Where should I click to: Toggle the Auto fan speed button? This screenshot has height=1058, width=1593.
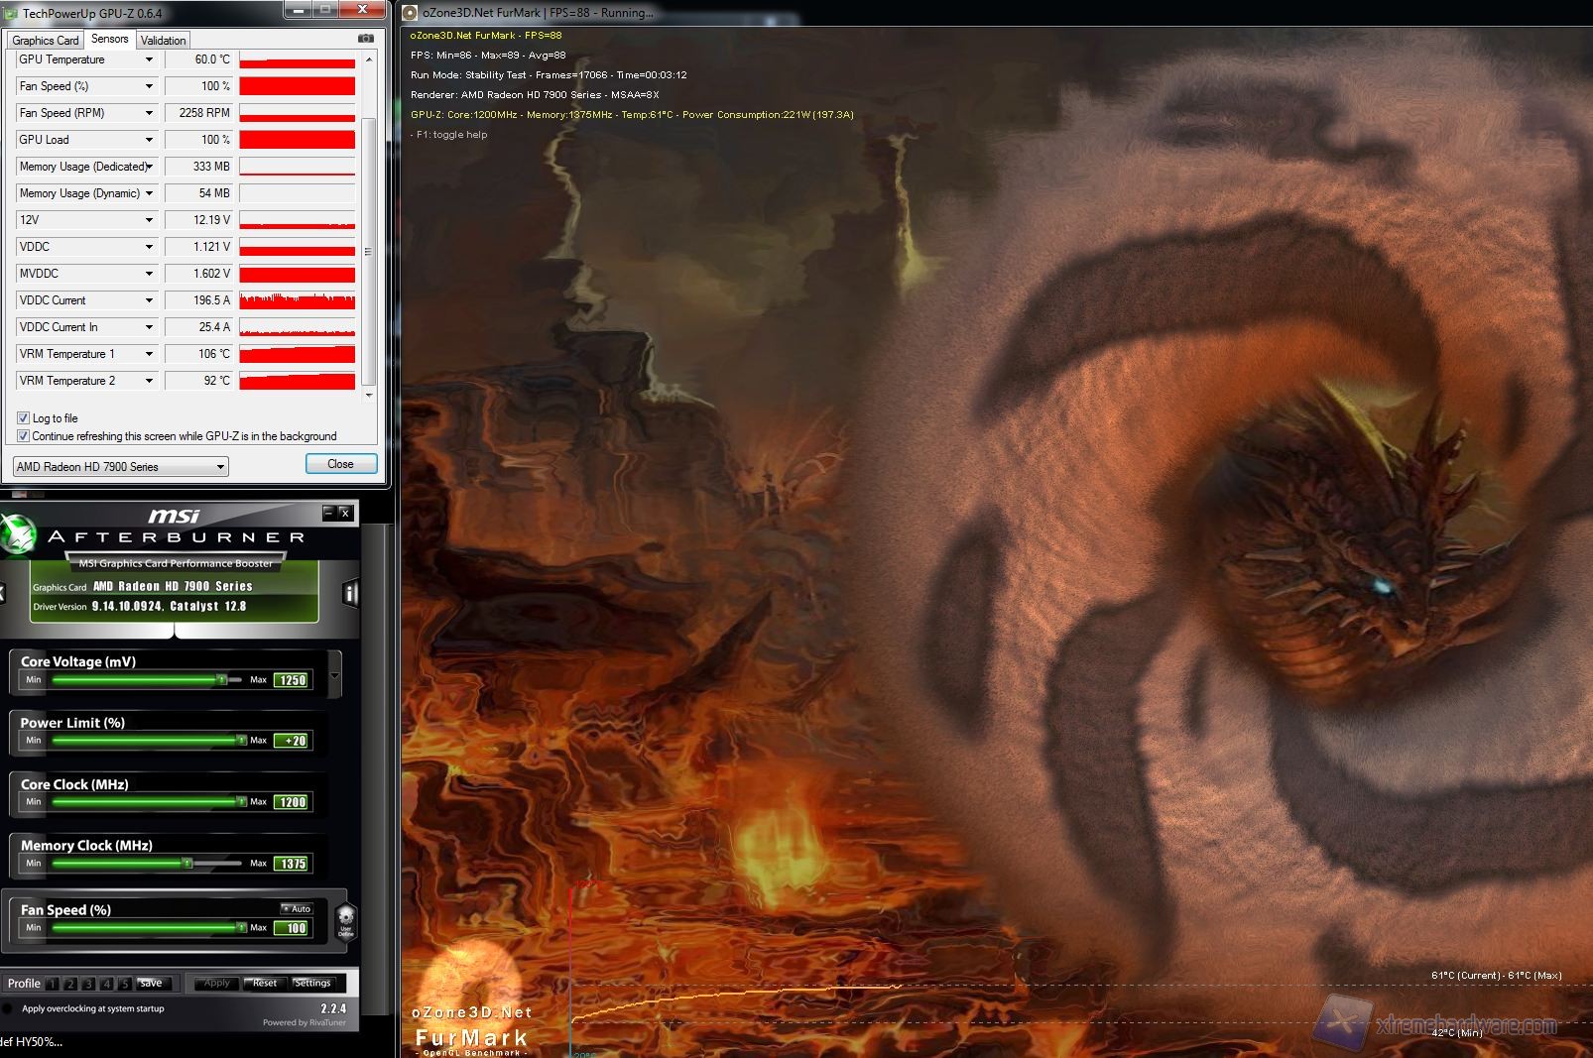click(x=297, y=908)
